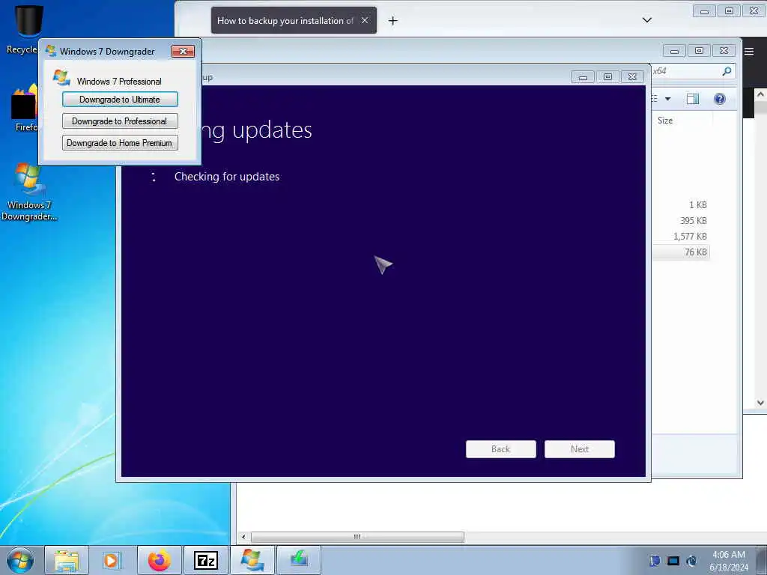Open Windows Explorer from the taskbar

[67, 560]
